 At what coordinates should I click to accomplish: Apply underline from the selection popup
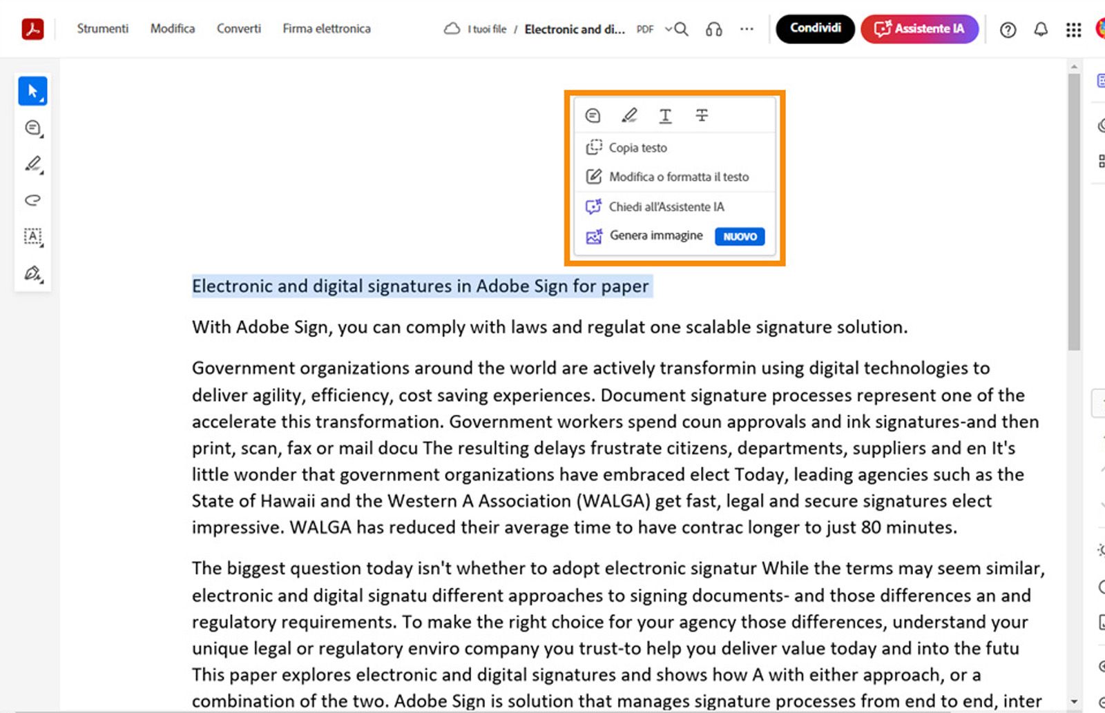point(665,115)
